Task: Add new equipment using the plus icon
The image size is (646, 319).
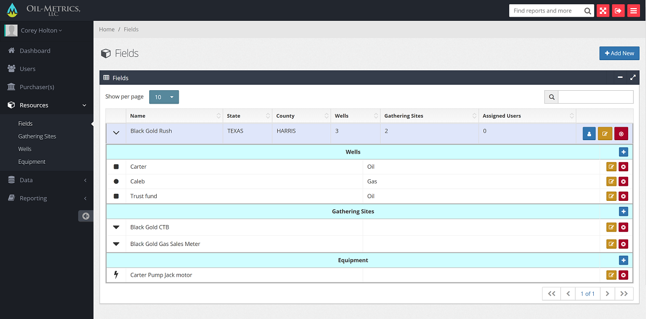Action: click(x=623, y=260)
